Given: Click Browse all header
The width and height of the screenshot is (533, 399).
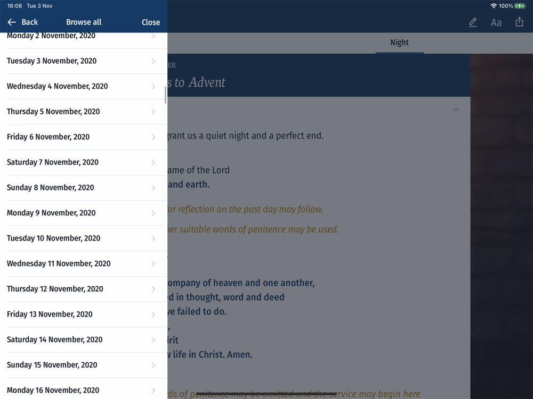Looking at the screenshot, I should 84,22.
